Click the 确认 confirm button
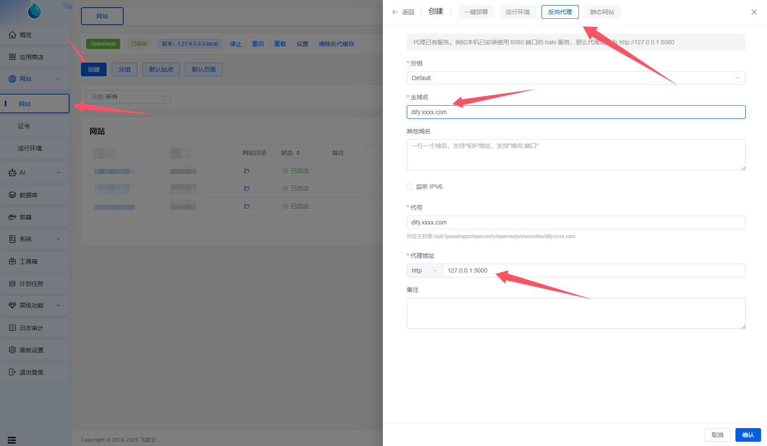Viewport: 767px width, 446px height. 748,435
